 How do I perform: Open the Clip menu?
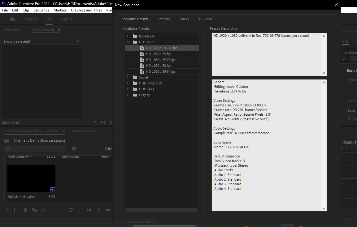click(x=26, y=10)
